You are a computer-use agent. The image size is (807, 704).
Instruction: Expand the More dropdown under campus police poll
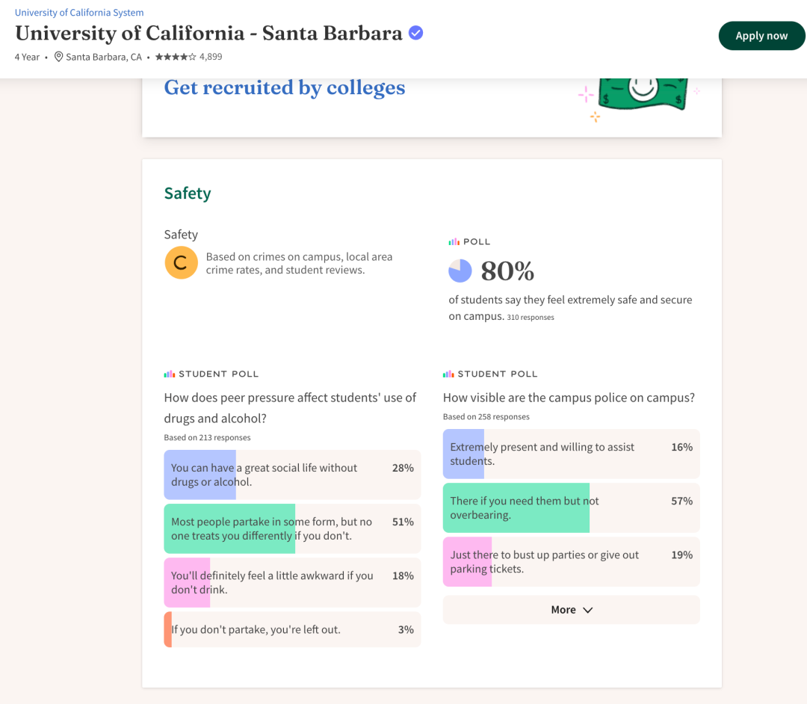click(572, 610)
